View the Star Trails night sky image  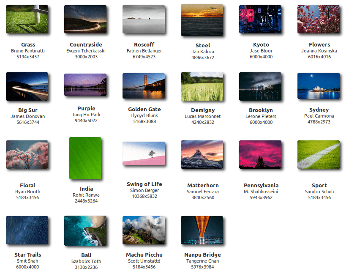pyautogui.click(x=27, y=230)
